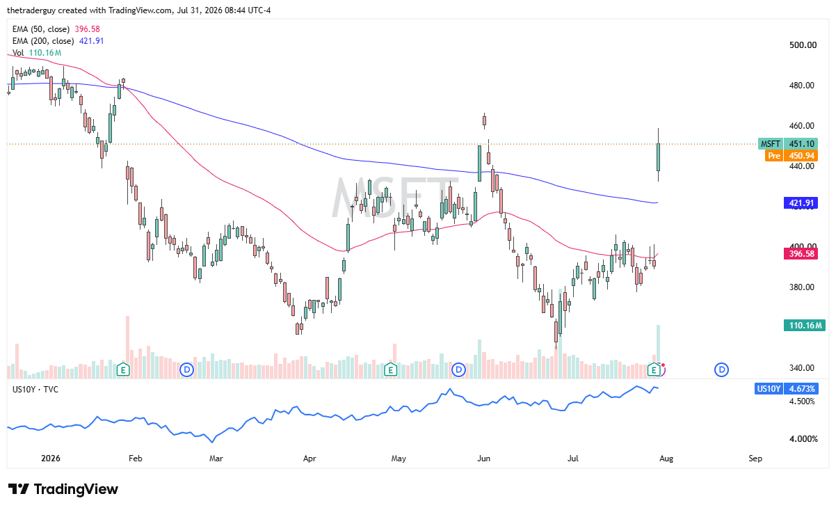This screenshot has height=510, width=836.
Task: Open the late-January earnings E marker
Action: 124,369
